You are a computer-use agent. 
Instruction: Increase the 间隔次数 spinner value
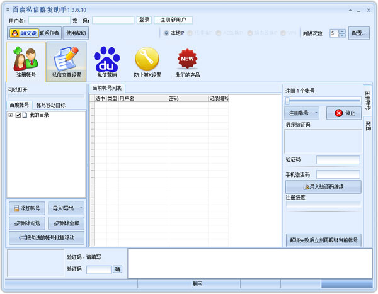pyautogui.click(x=342, y=31)
